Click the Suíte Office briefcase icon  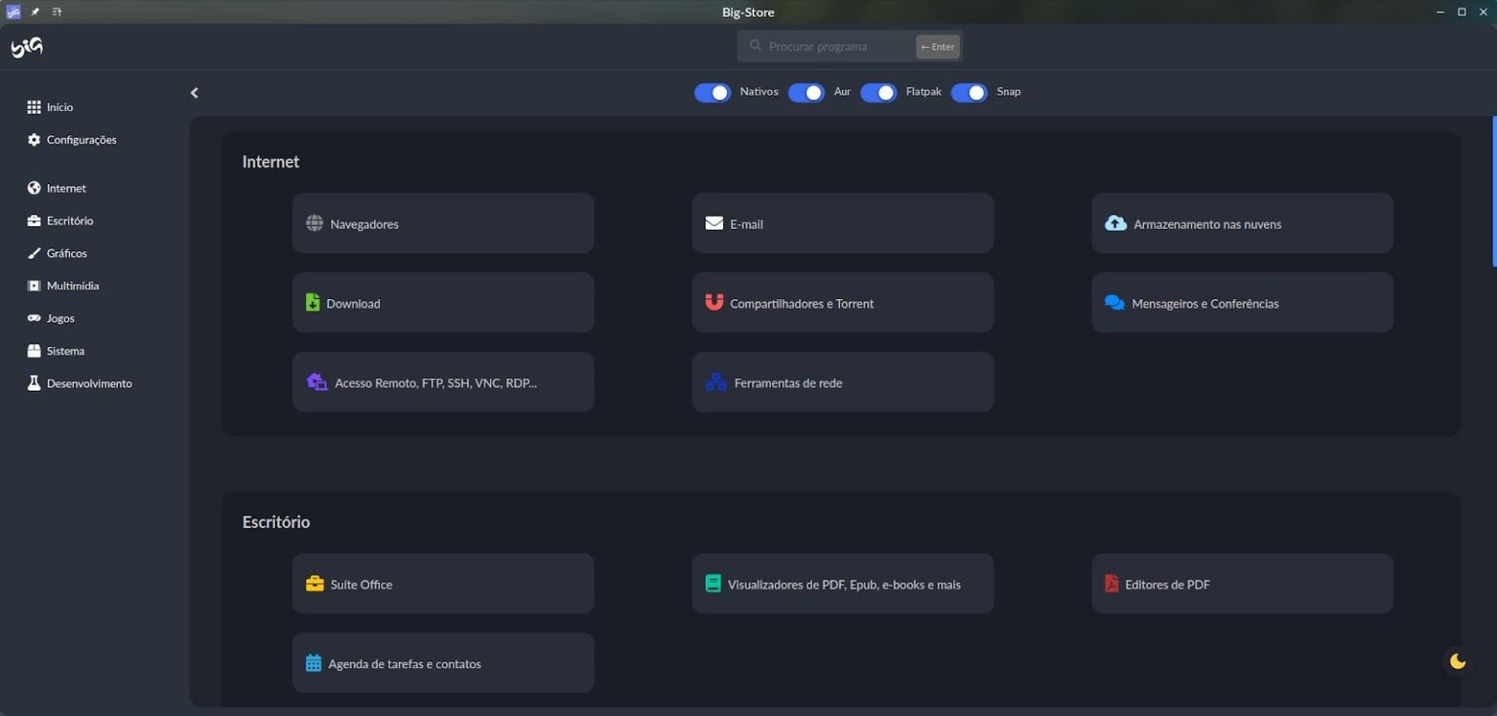coord(314,584)
